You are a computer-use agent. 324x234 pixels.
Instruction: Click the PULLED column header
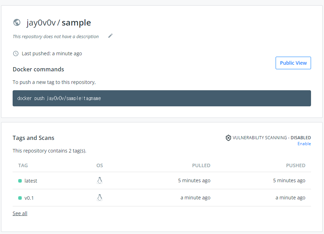(x=201, y=165)
